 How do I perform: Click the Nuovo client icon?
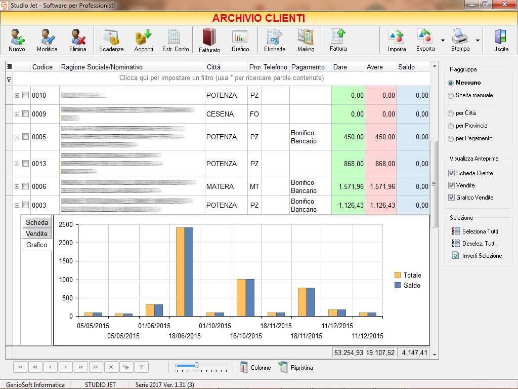tap(17, 37)
